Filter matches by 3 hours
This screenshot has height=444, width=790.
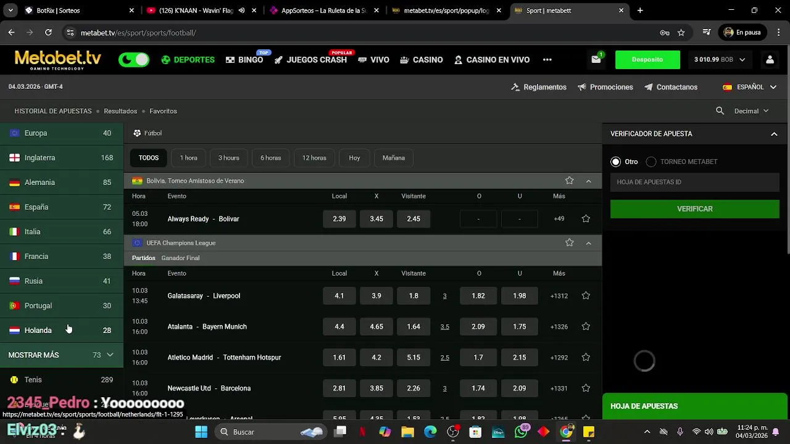coord(228,158)
